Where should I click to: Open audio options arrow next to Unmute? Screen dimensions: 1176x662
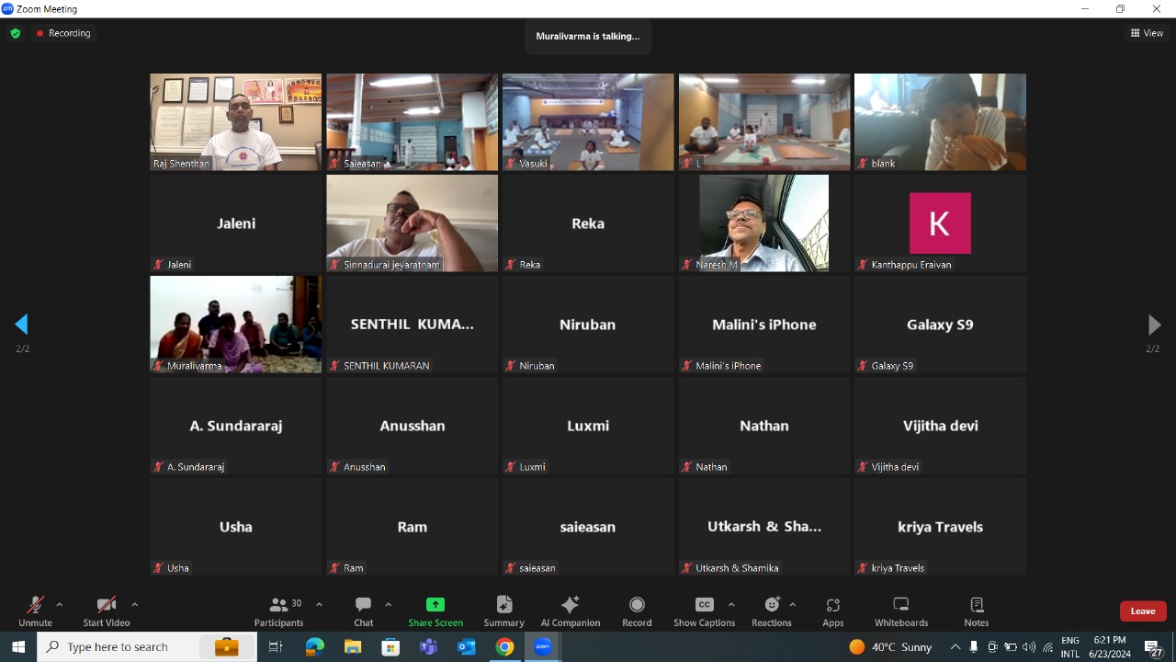point(60,604)
